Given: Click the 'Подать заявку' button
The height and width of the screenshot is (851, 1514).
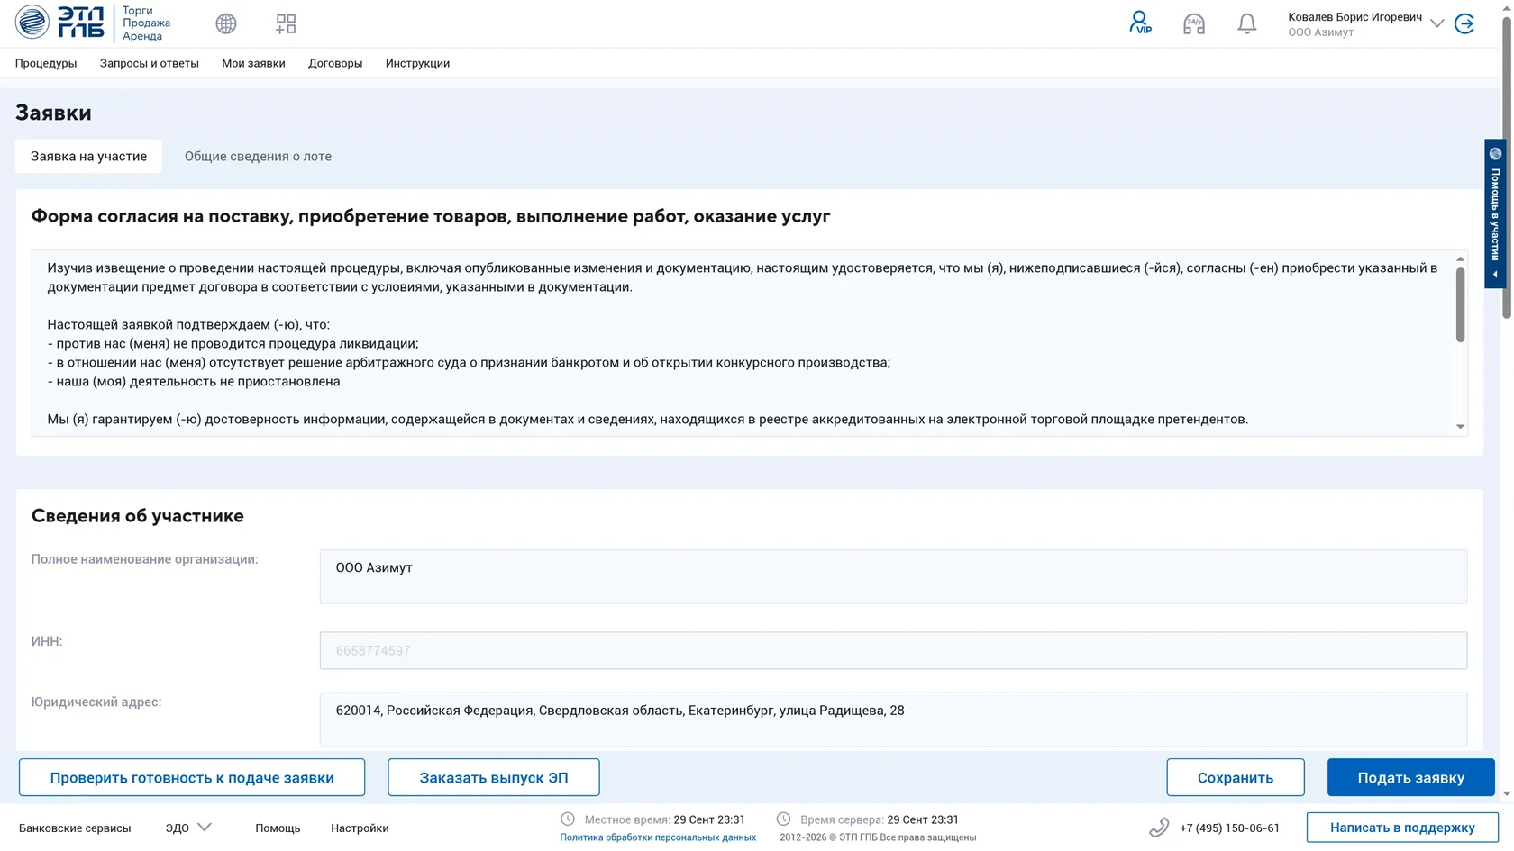Looking at the screenshot, I should point(1411,777).
